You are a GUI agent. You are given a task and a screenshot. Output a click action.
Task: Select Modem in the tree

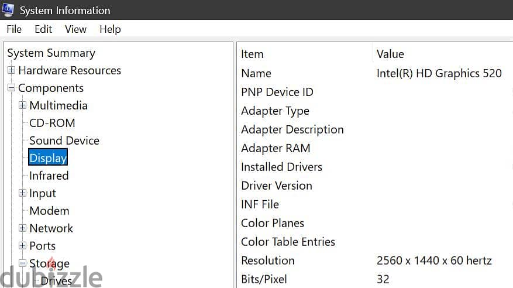(49, 211)
